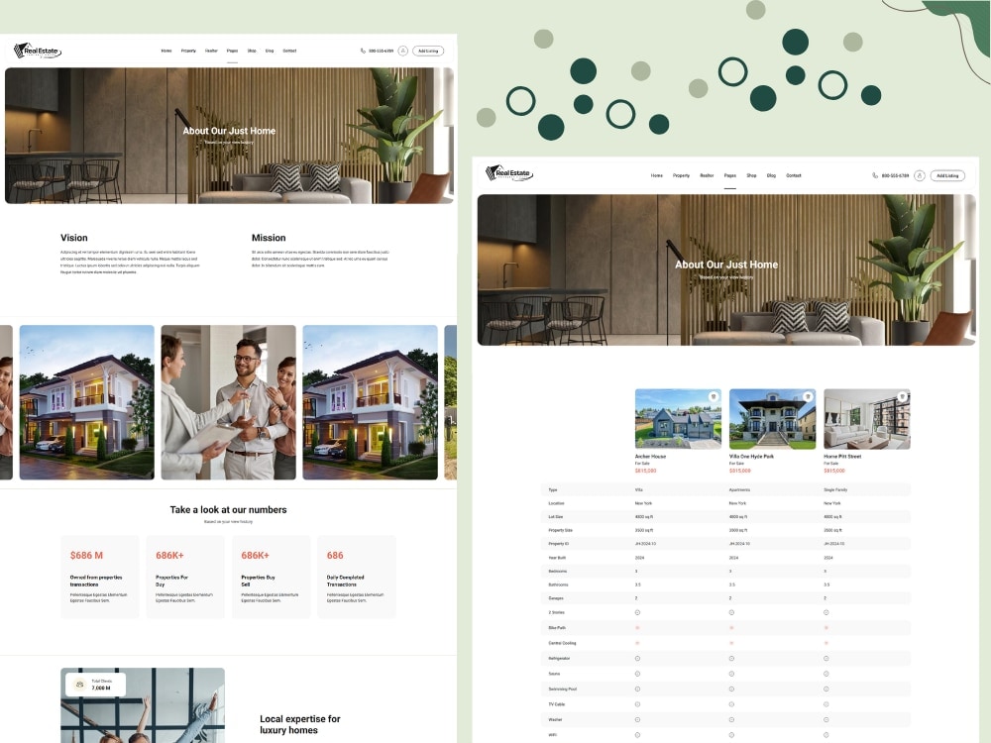Click Refrigerator check icon for Archer House
Viewport: 991px width, 743px height.
[x=637, y=659]
